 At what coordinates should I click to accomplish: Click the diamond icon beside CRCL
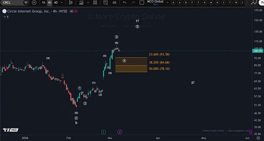point(26,3)
